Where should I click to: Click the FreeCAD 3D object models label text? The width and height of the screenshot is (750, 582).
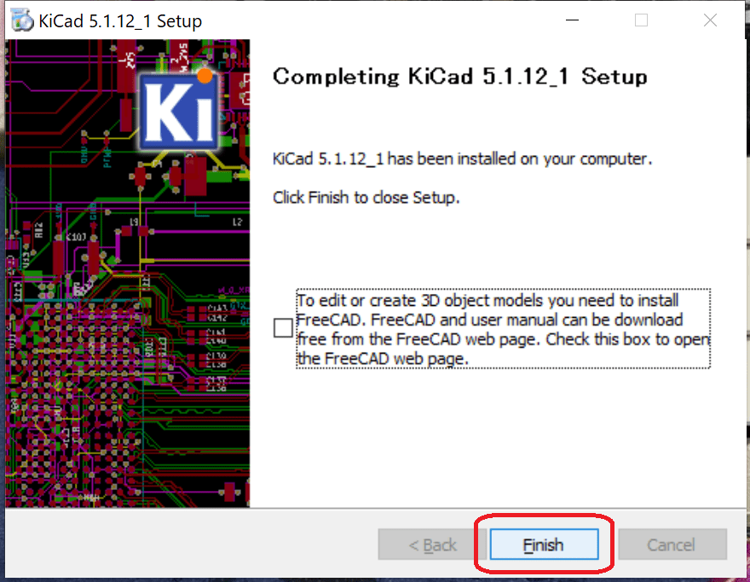503,329
